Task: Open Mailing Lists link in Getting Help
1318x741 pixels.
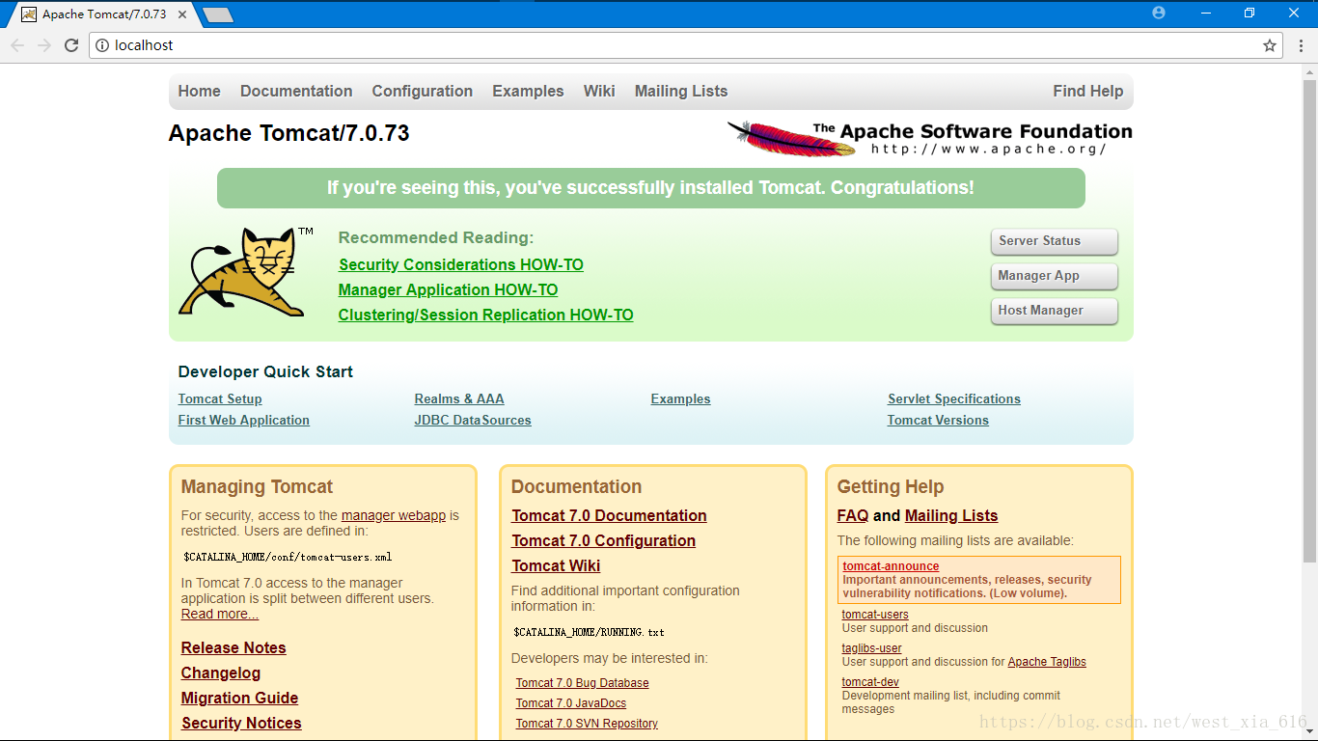Action: [x=951, y=515]
